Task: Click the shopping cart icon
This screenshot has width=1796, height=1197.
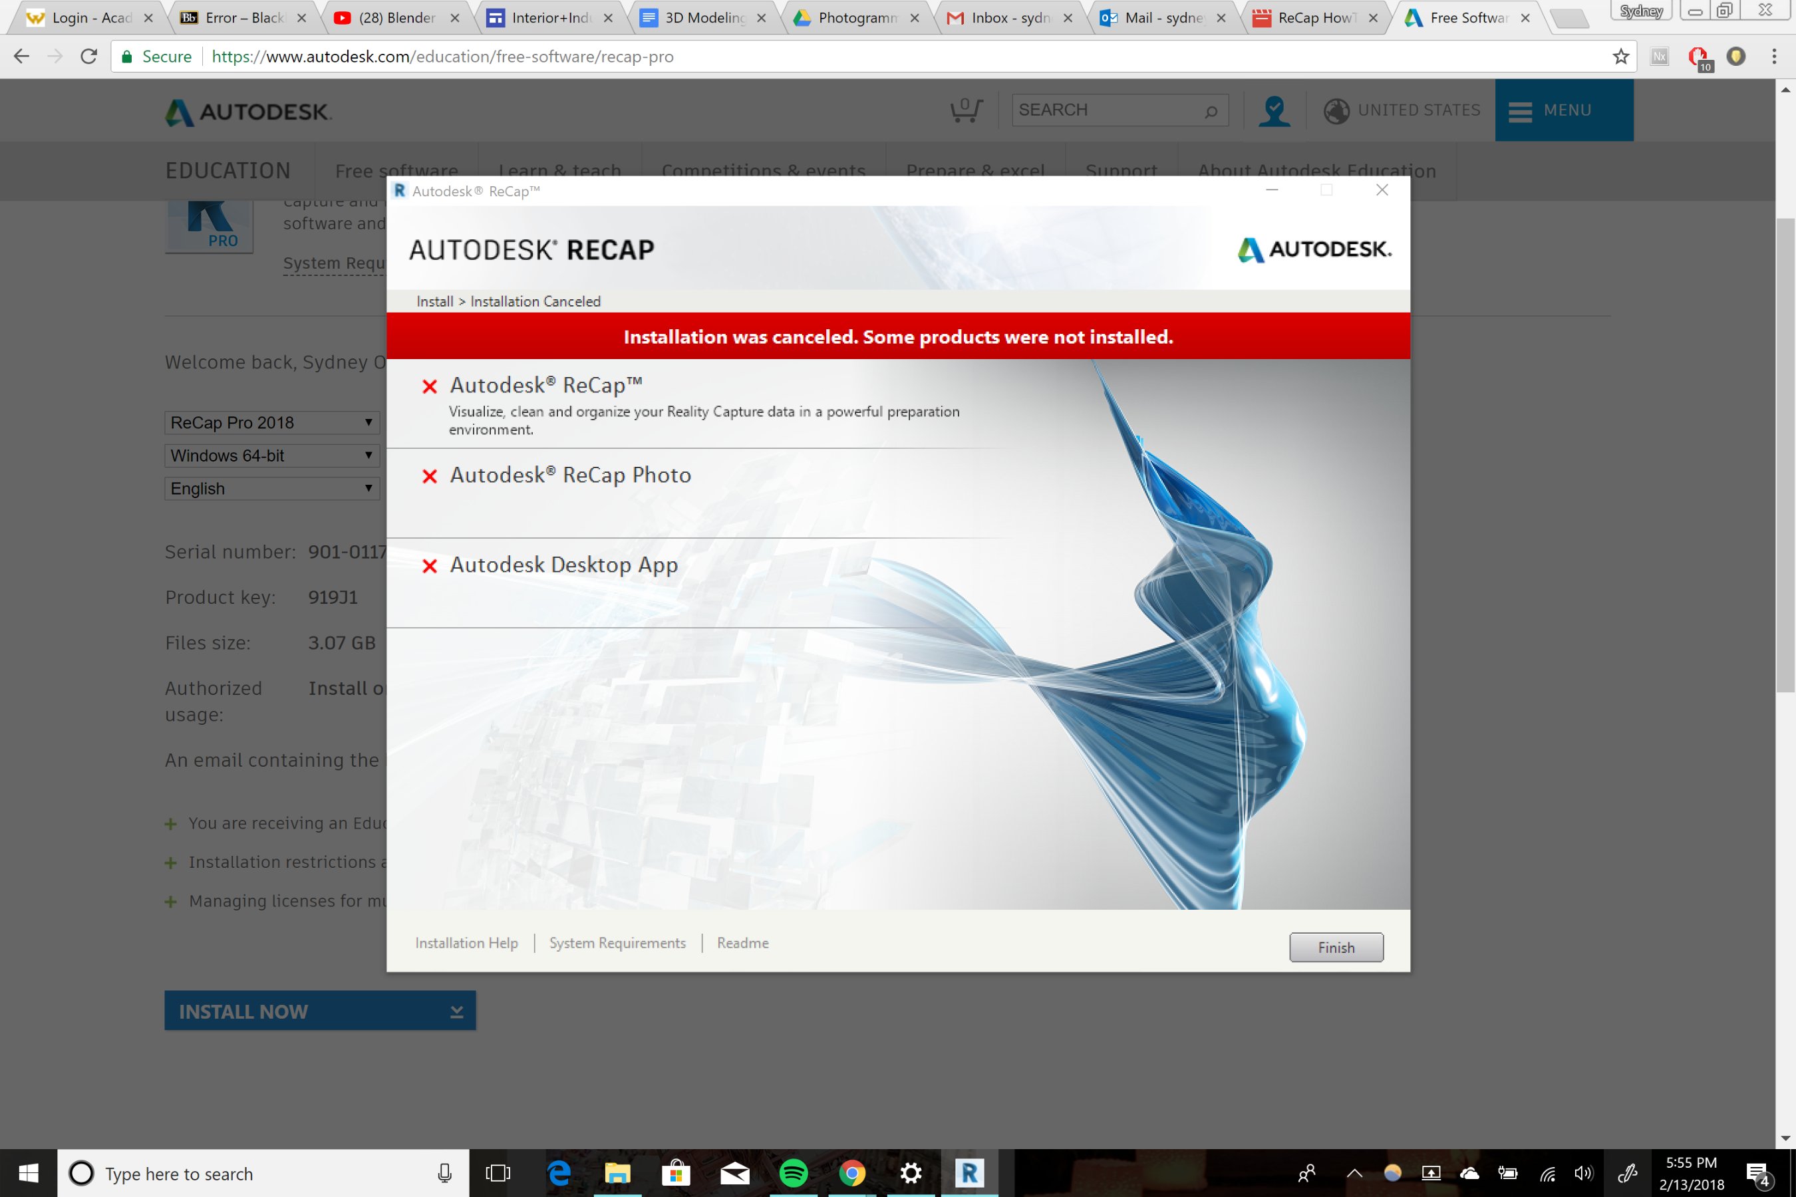Action: pyautogui.click(x=965, y=110)
